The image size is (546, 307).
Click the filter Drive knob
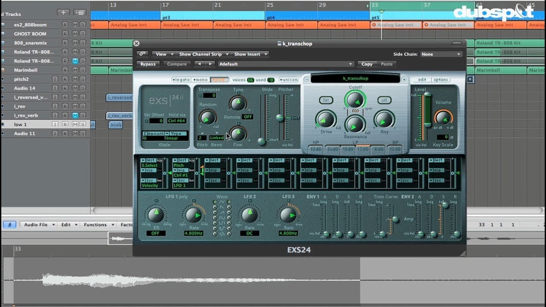(325, 120)
